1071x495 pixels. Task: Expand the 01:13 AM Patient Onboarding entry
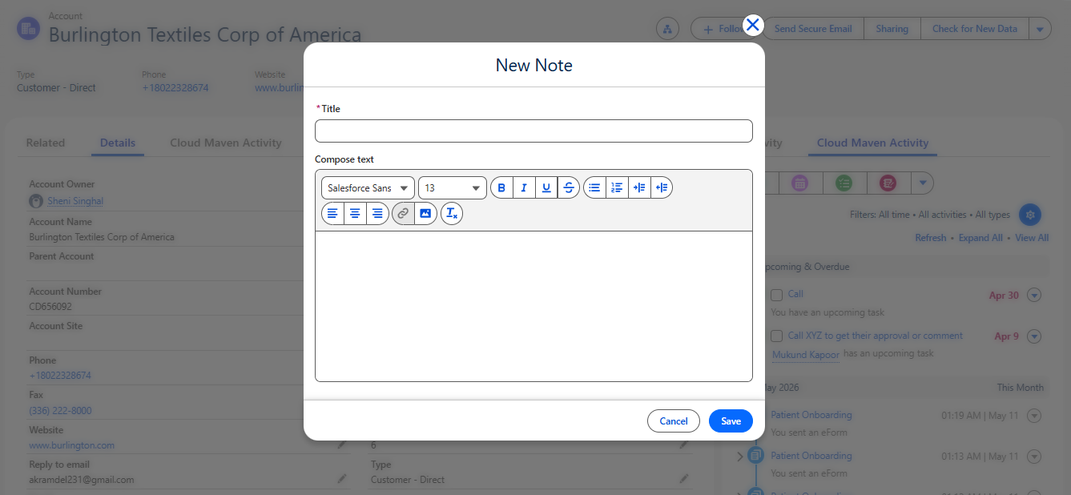(x=739, y=457)
